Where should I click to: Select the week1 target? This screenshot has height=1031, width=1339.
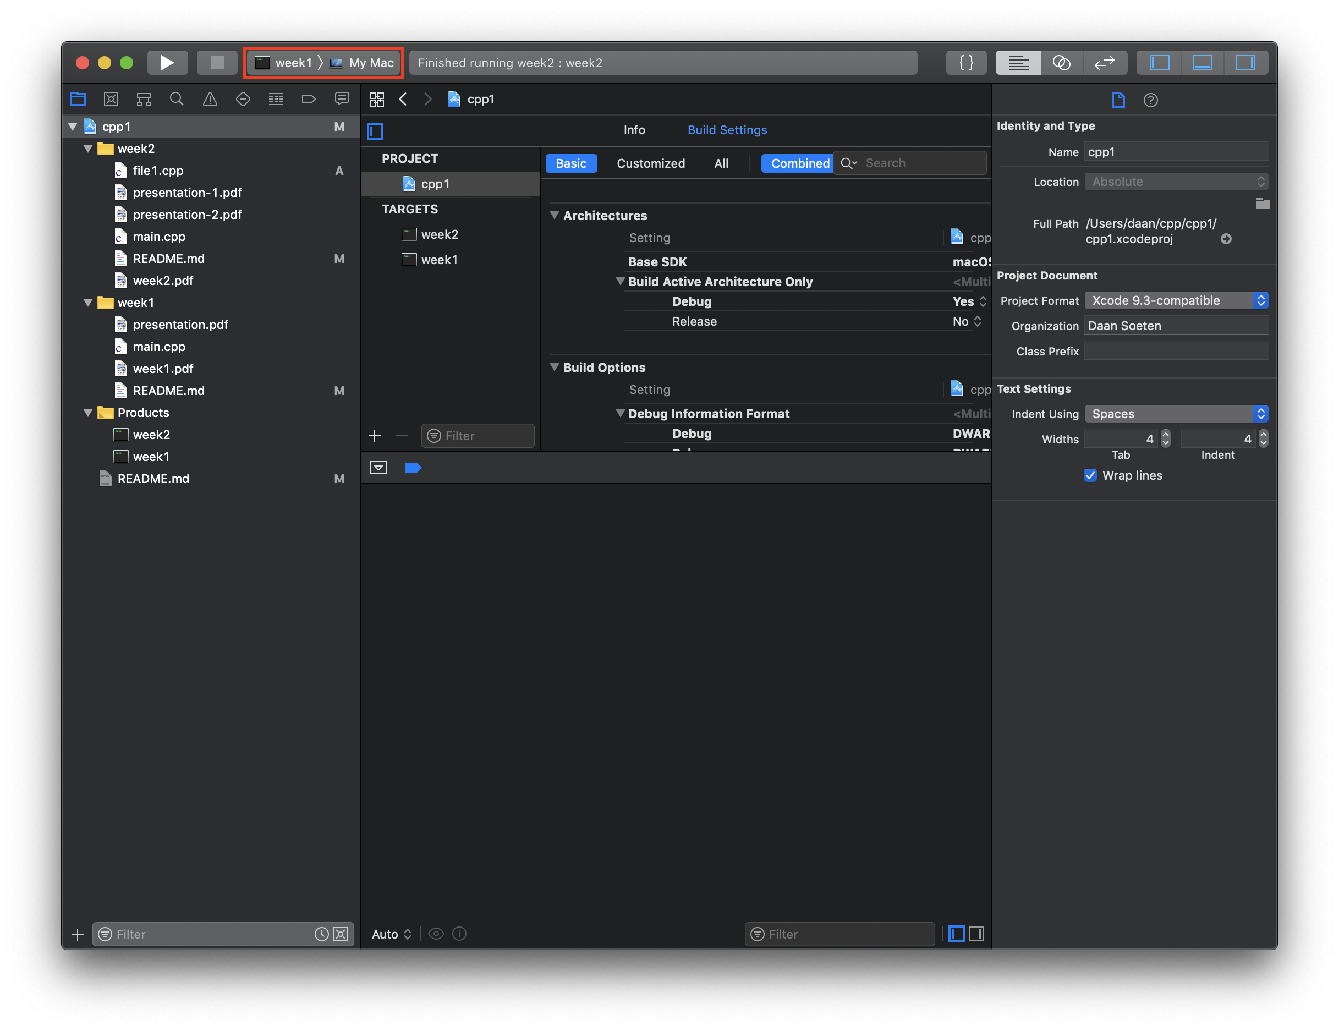(439, 260)
